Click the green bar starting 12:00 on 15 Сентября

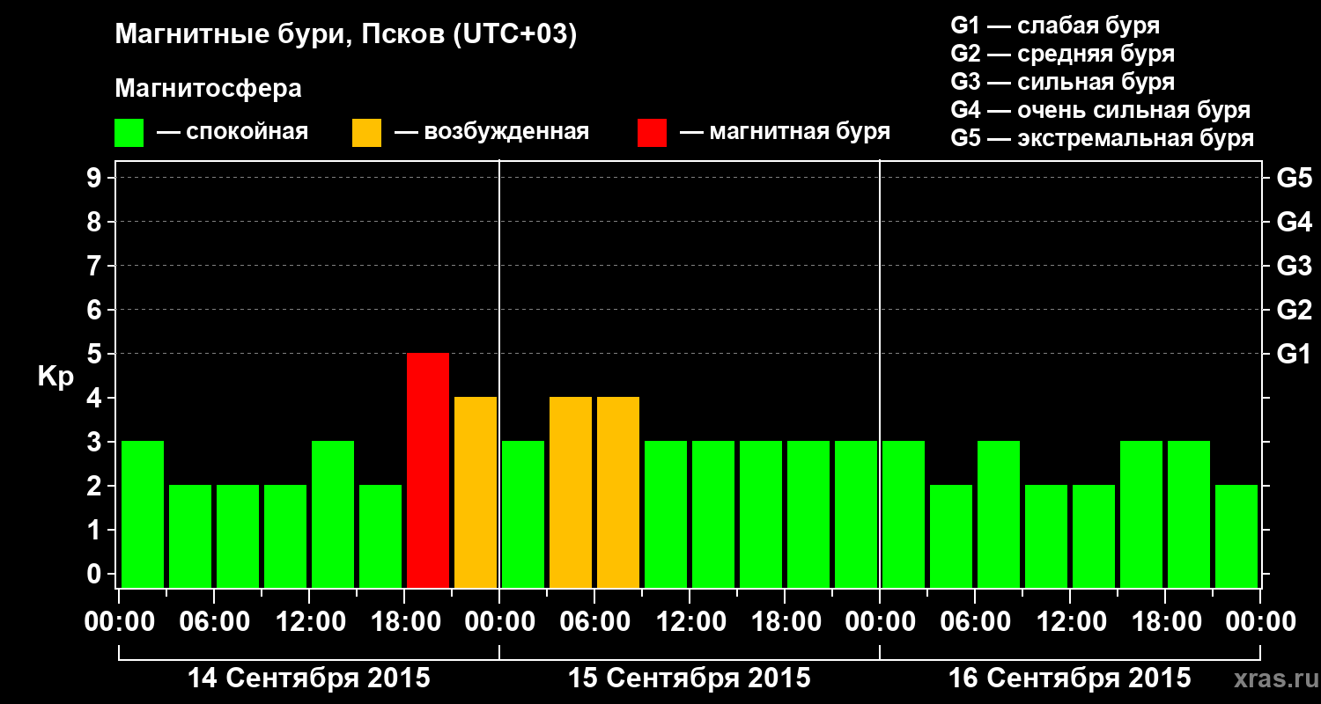click(713, 515)
